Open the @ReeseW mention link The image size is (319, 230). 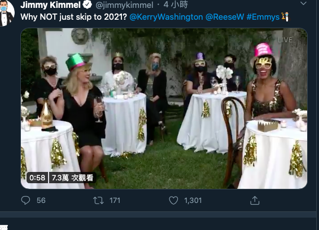point(225,17)
